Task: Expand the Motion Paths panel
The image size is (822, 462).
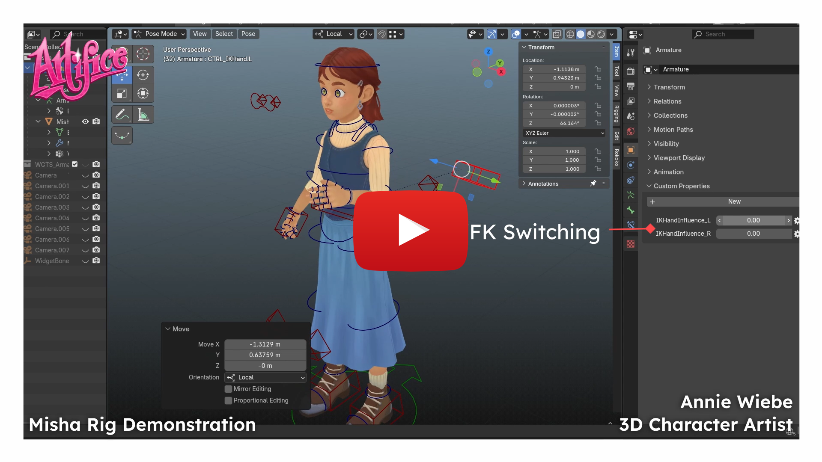Action: pyautogui.click(x=673, y=130)
